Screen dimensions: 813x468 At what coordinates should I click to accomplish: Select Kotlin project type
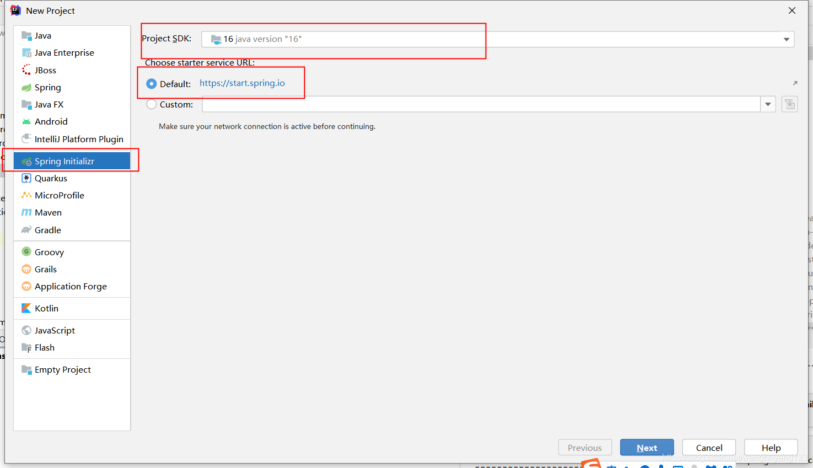click(72, 309)
